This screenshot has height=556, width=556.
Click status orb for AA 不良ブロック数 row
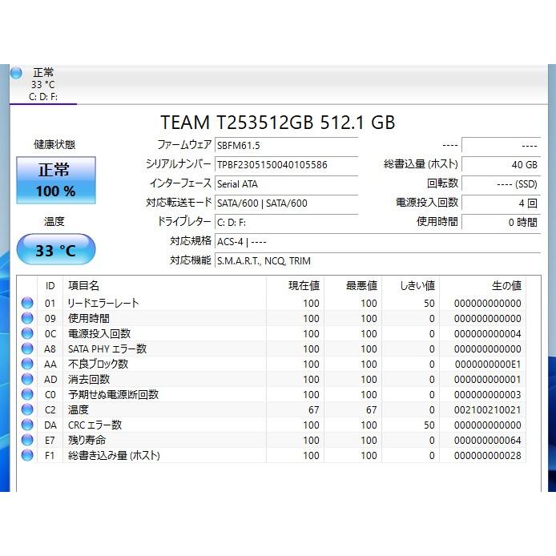[27, 365]
